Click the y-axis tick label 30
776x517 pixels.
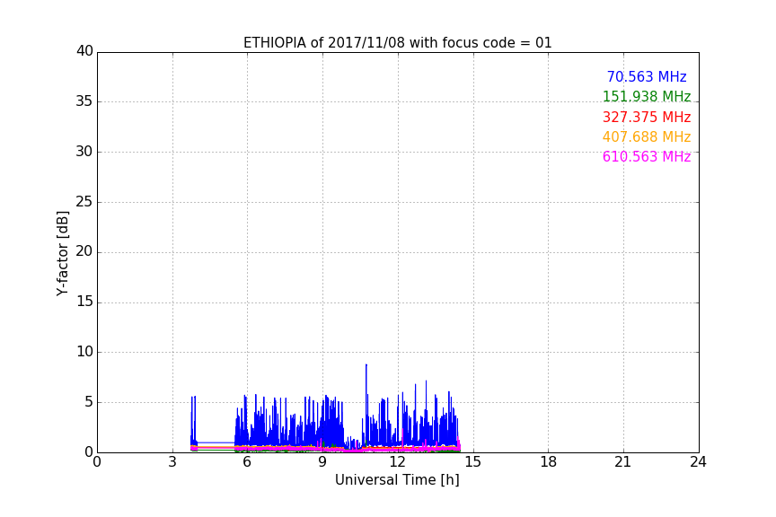(x=84, y=152)
